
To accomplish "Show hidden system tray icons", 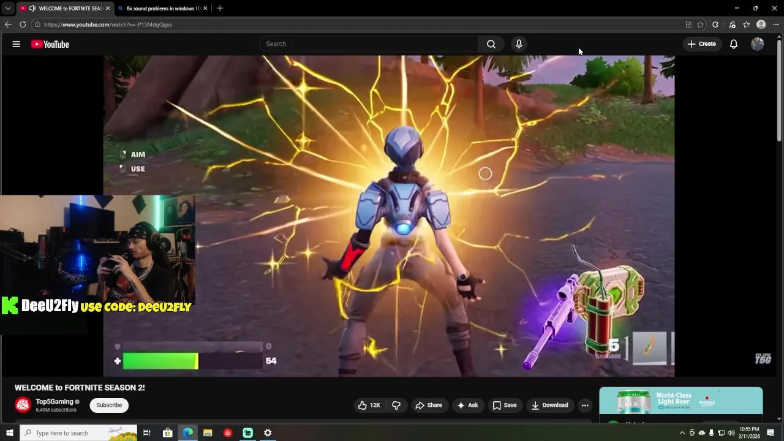I will pos(682,433).
